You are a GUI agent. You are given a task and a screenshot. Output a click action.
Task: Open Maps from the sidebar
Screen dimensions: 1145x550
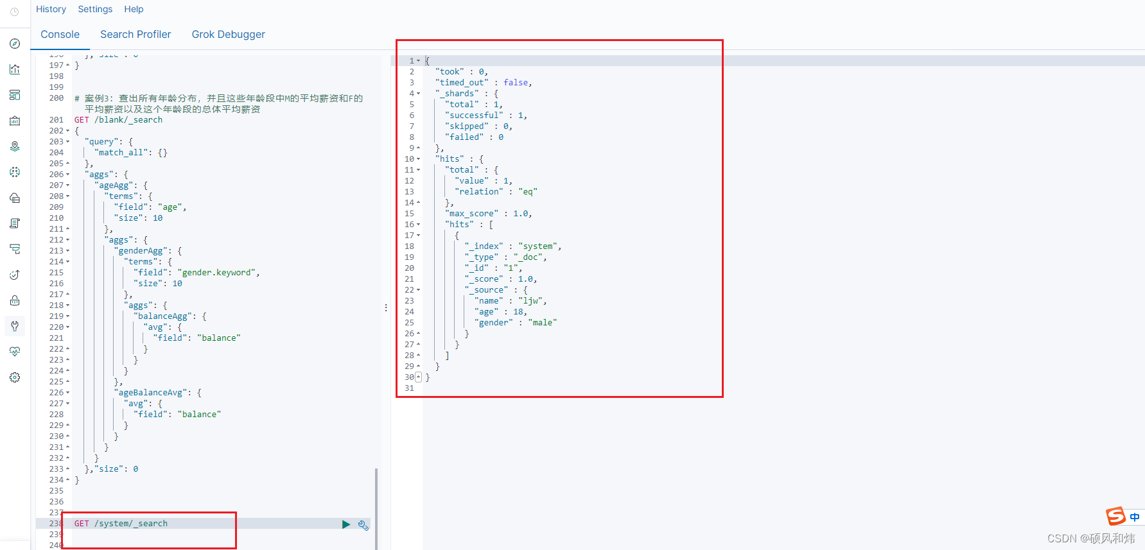point(15,146)
